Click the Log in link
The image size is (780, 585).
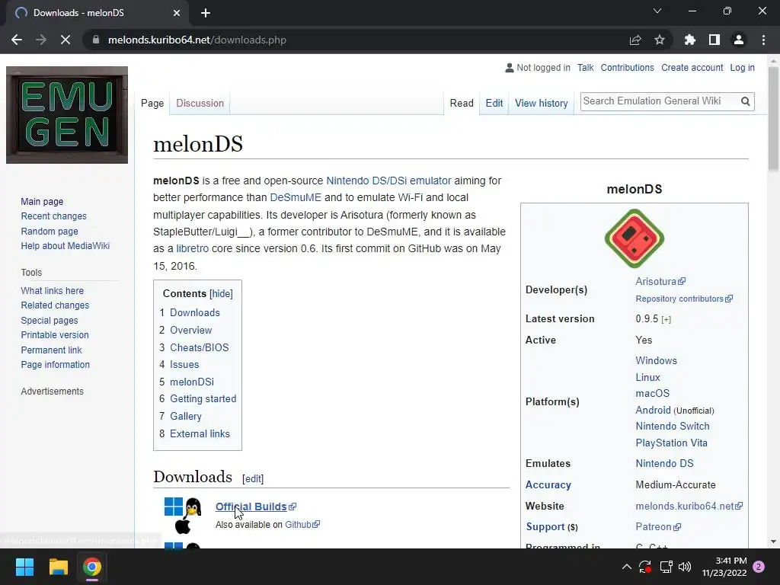click(x=742, y=68)
